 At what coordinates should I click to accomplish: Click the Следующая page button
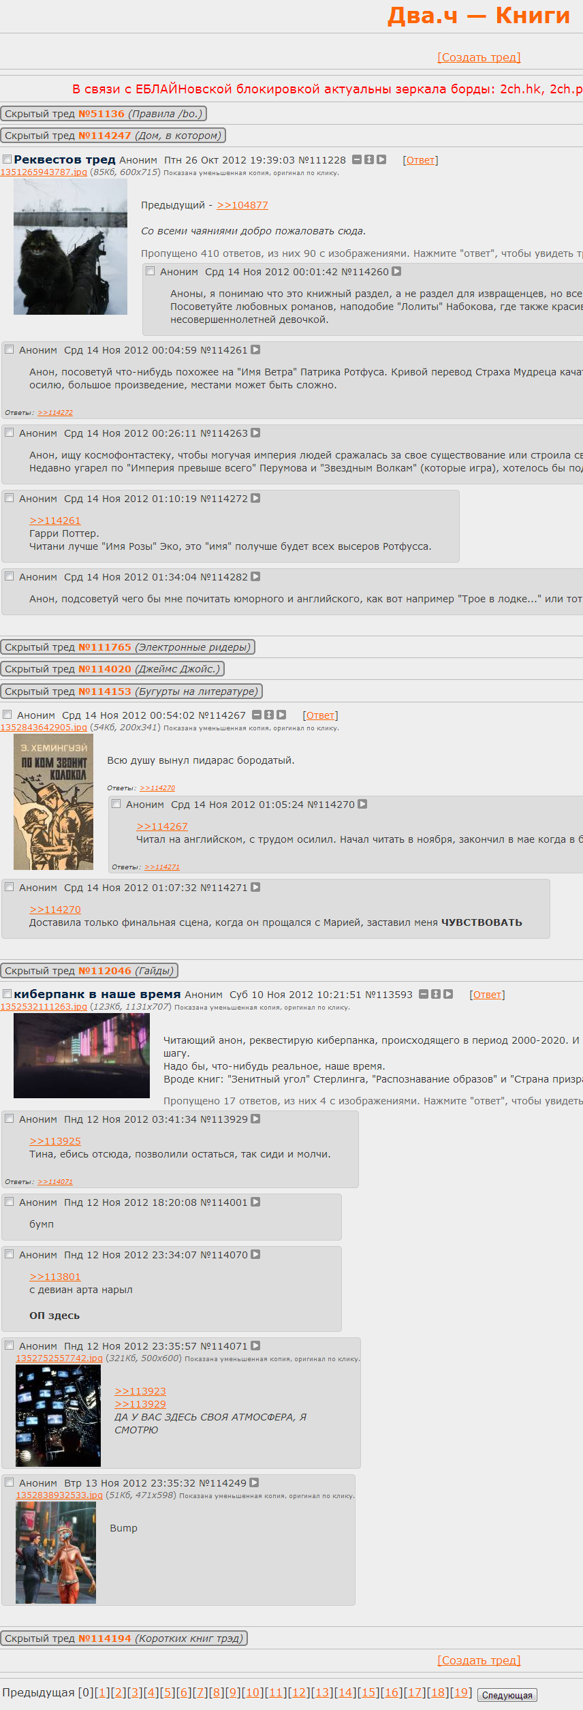507,1695
